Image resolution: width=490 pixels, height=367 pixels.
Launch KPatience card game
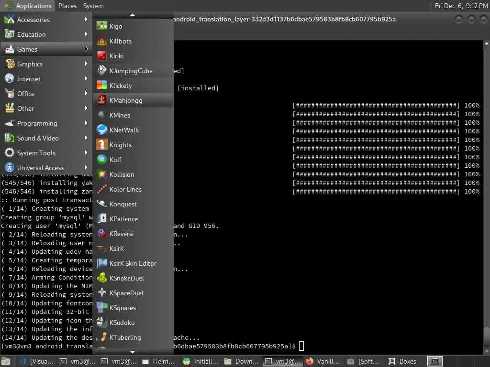[x=133, y=219]
